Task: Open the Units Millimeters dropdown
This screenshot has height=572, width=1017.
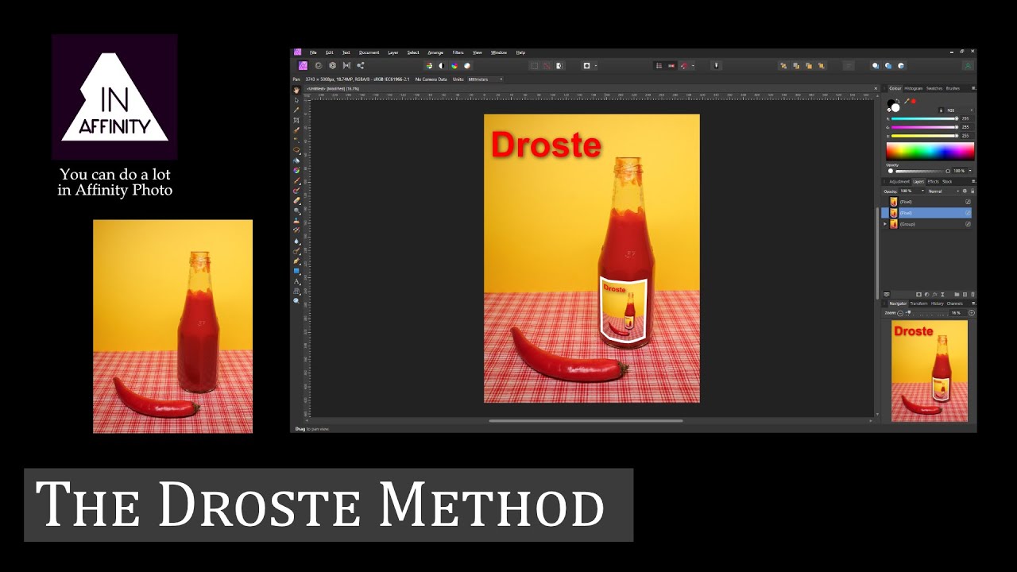Action: coord(485,79)
